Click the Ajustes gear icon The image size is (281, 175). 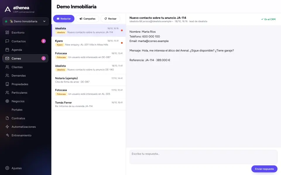click(x=7, y=168)
